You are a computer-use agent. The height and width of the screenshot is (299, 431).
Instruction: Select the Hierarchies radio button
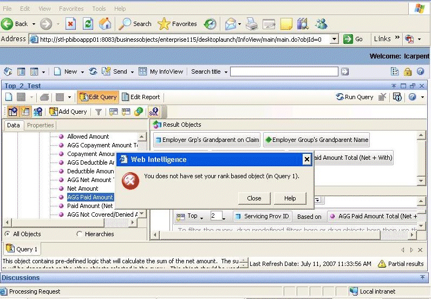(x=80, y=234)
